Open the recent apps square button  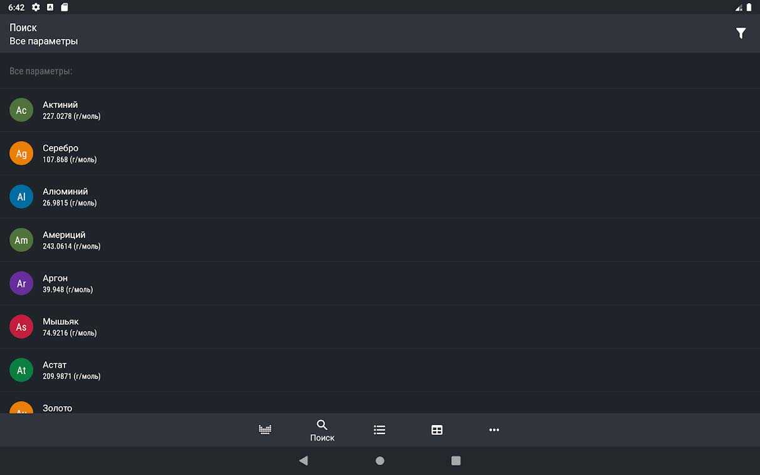(456, 461)
